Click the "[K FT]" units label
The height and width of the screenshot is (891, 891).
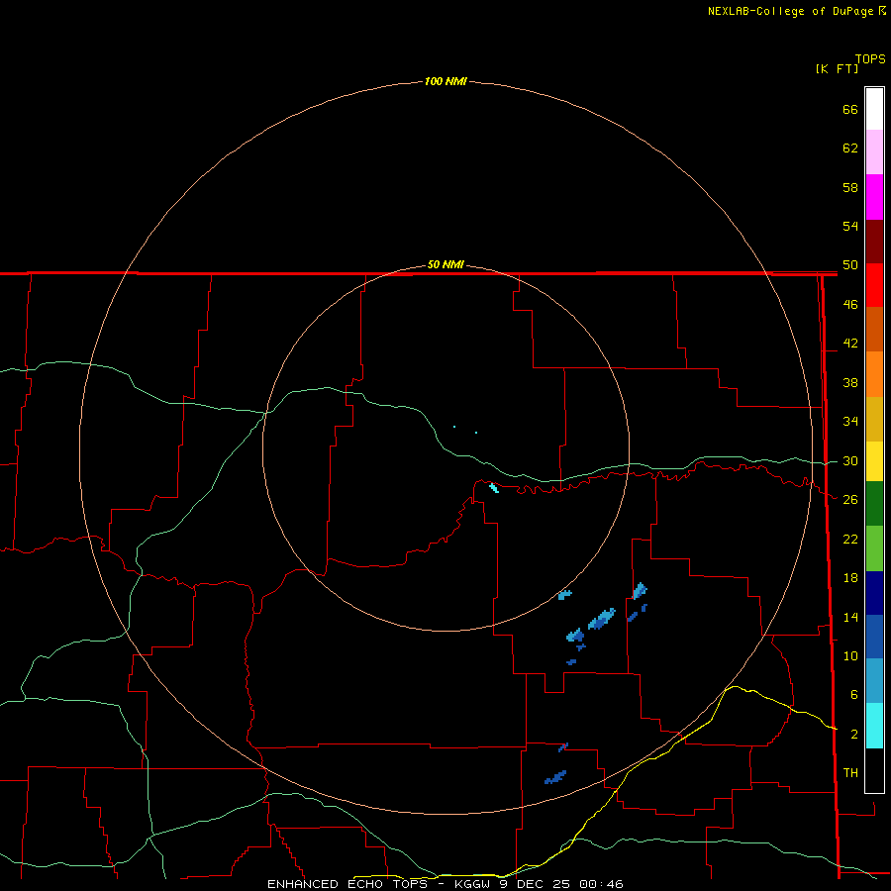pos(837,68)
